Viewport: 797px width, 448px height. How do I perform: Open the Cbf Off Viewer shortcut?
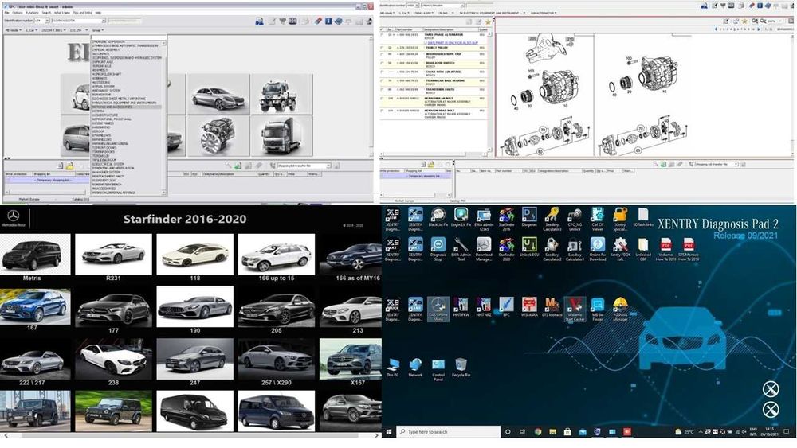coord(598,219)
